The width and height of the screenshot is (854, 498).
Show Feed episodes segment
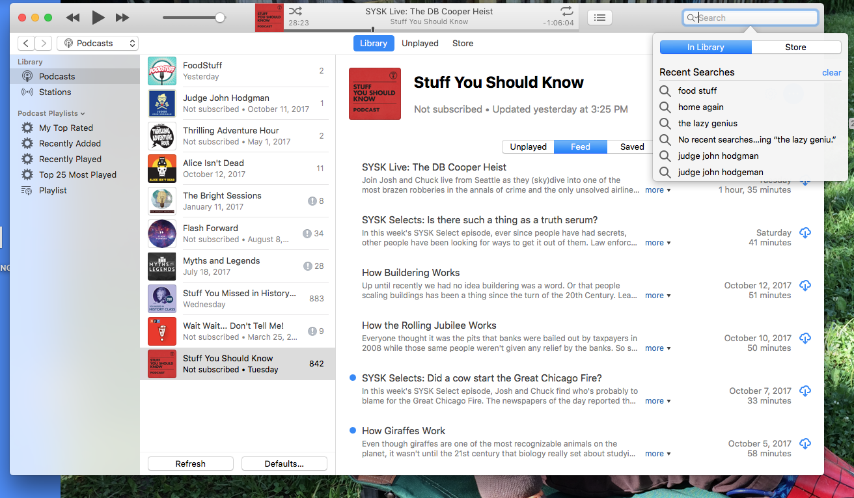pos(581,146)
